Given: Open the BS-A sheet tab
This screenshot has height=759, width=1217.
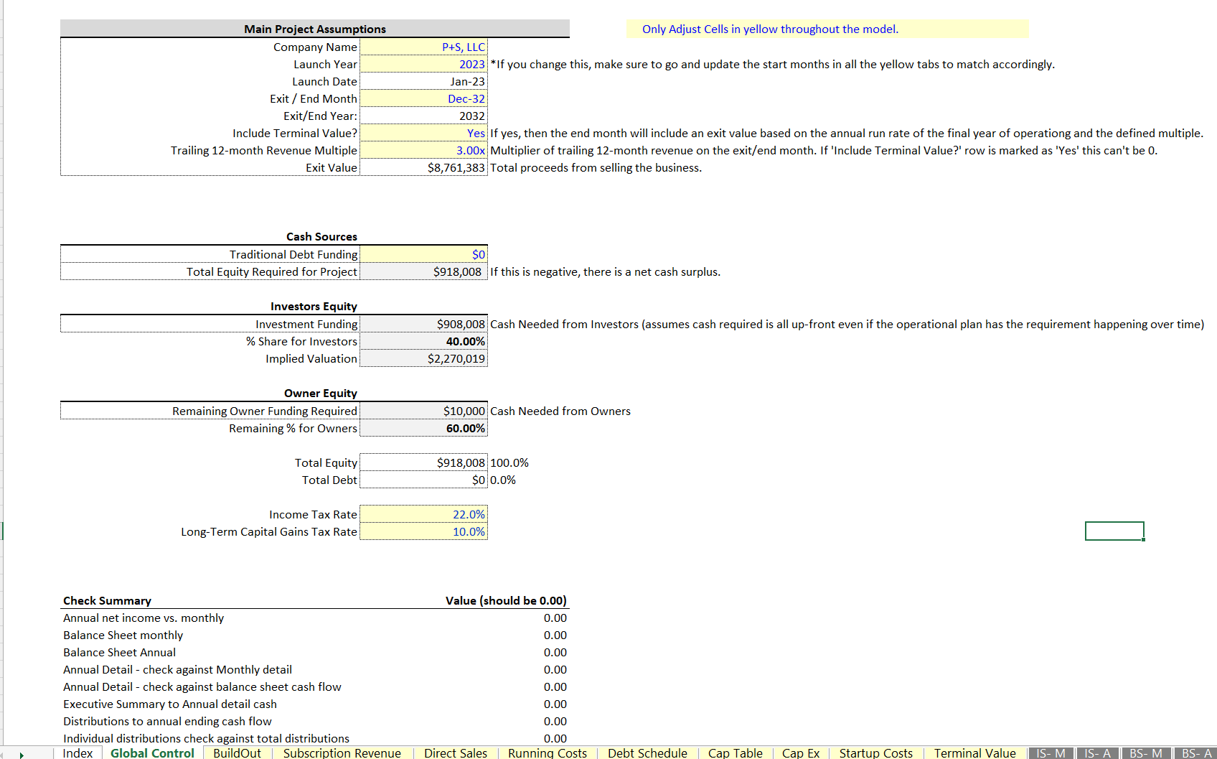Looking at the screenshot, I should [1197, 753].
